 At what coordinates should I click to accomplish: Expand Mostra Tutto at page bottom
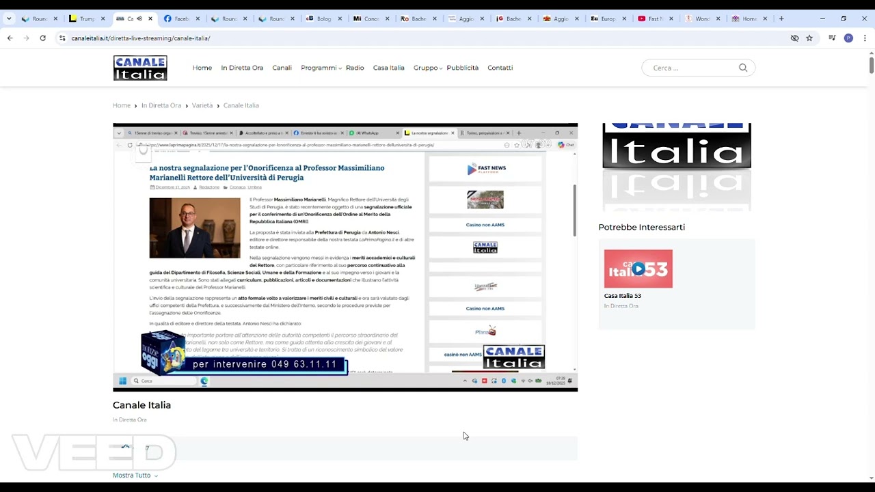tap(131, 475)
